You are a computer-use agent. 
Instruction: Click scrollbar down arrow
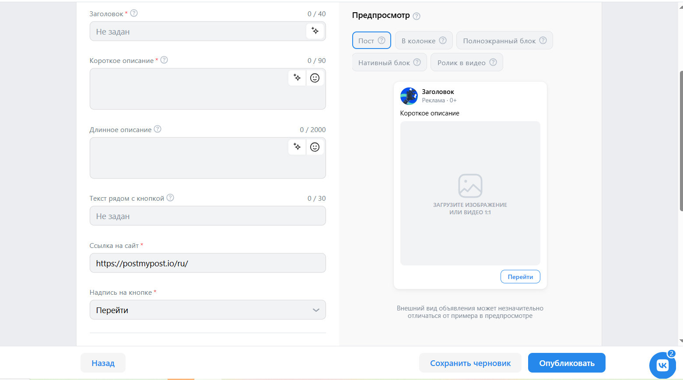click(681, 341)
